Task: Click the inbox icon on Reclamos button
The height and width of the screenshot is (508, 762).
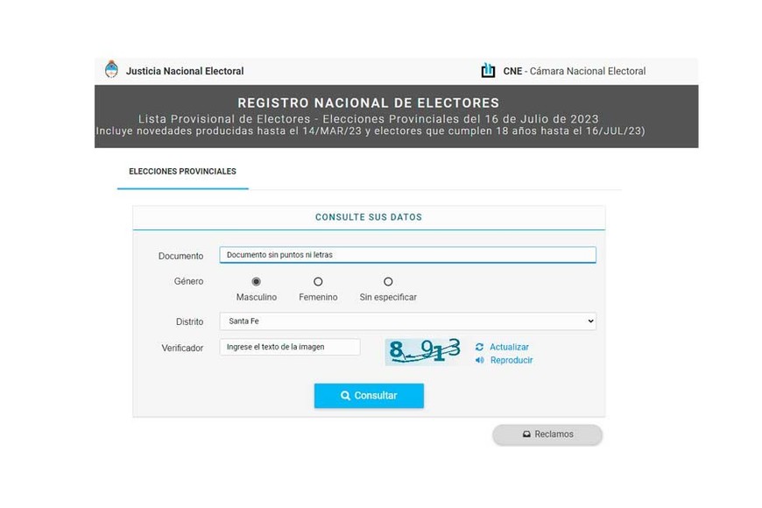Action: click(x=526, y=434)
